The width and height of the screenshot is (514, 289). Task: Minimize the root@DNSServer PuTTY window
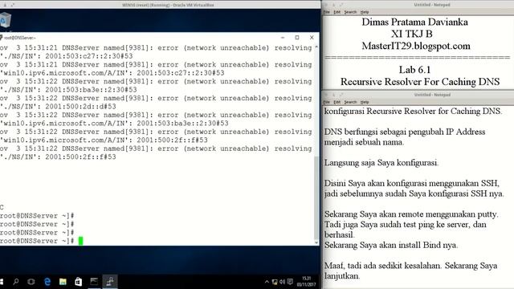tap(283, 38)
